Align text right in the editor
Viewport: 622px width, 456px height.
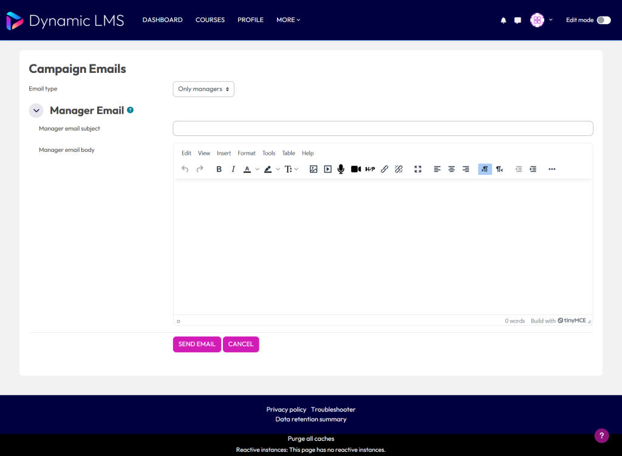point(466,169)
